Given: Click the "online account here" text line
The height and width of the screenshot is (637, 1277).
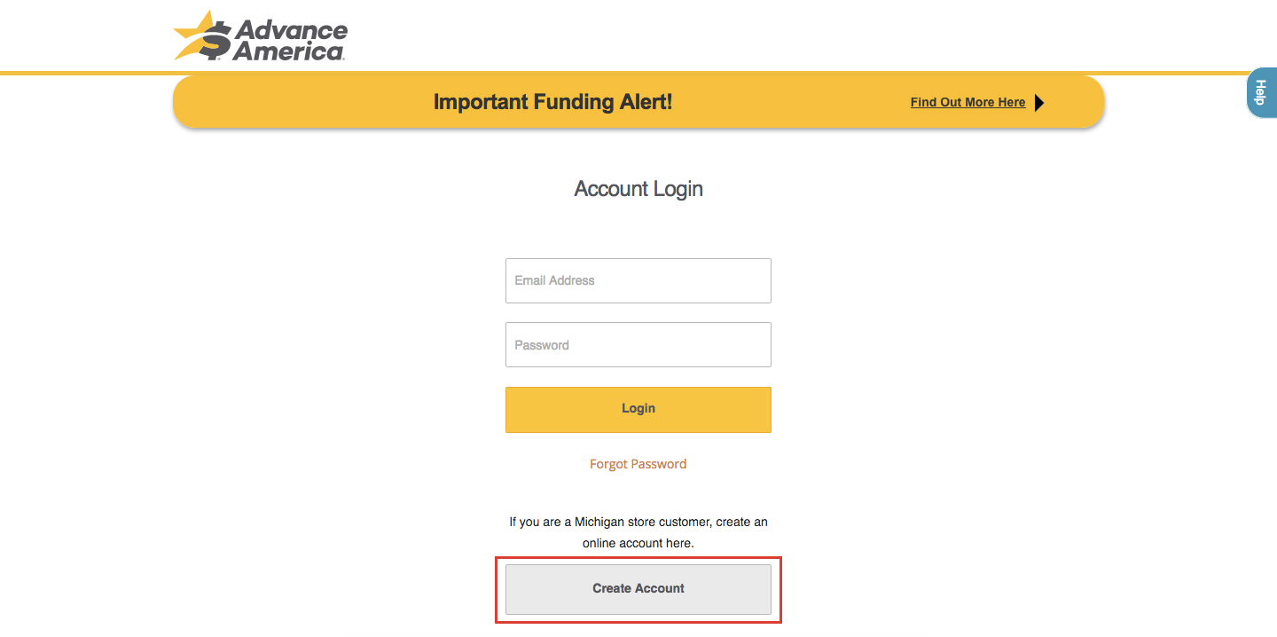Looking at the screenshot, I should point(638,543).
